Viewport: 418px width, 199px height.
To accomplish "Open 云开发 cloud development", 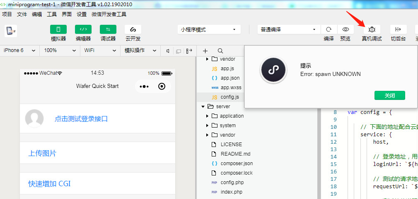I will click(133, 29).
